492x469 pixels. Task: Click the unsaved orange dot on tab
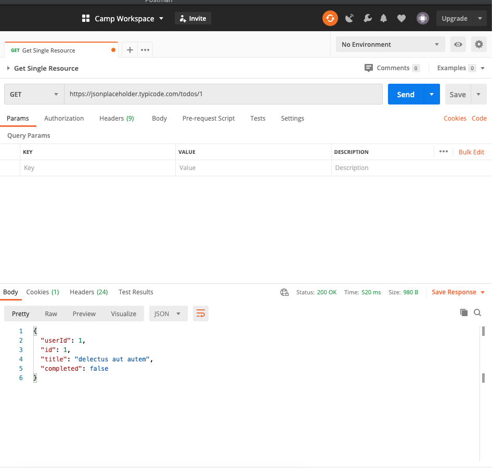click(x=113, y=50)
